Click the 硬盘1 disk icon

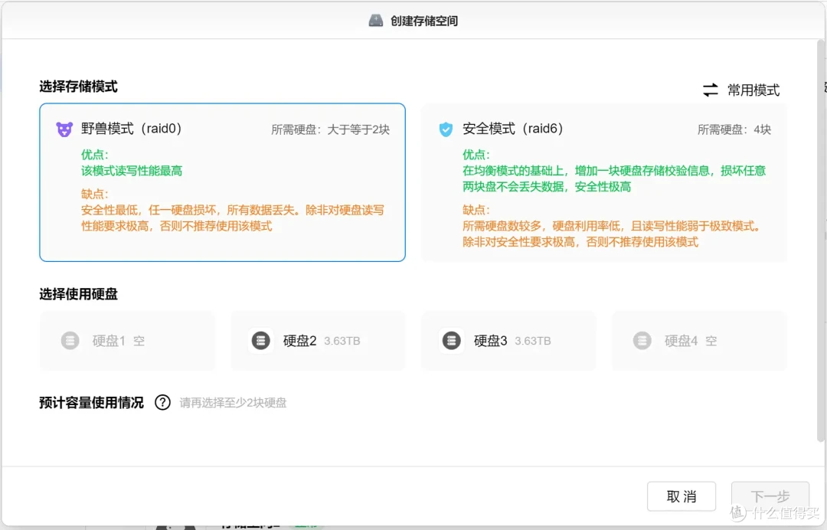(x=70, y=341)
